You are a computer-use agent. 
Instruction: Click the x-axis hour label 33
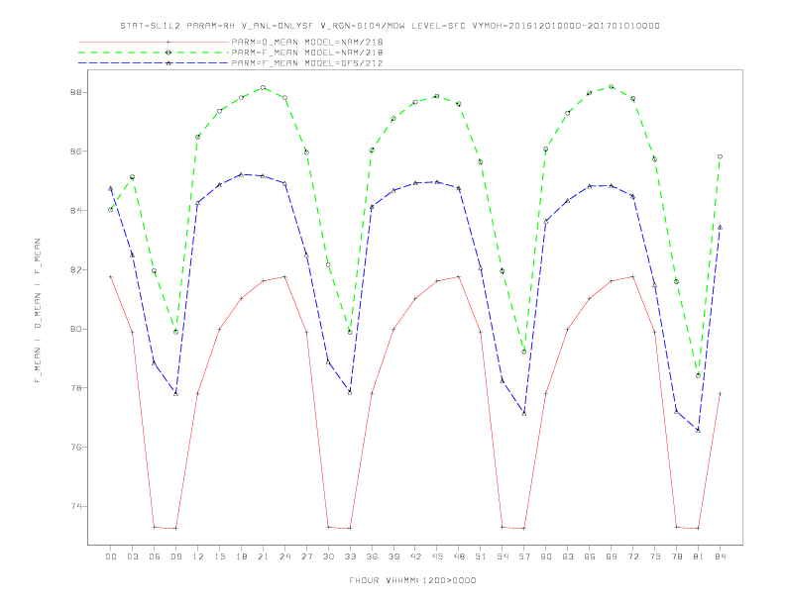click(350, 556)
